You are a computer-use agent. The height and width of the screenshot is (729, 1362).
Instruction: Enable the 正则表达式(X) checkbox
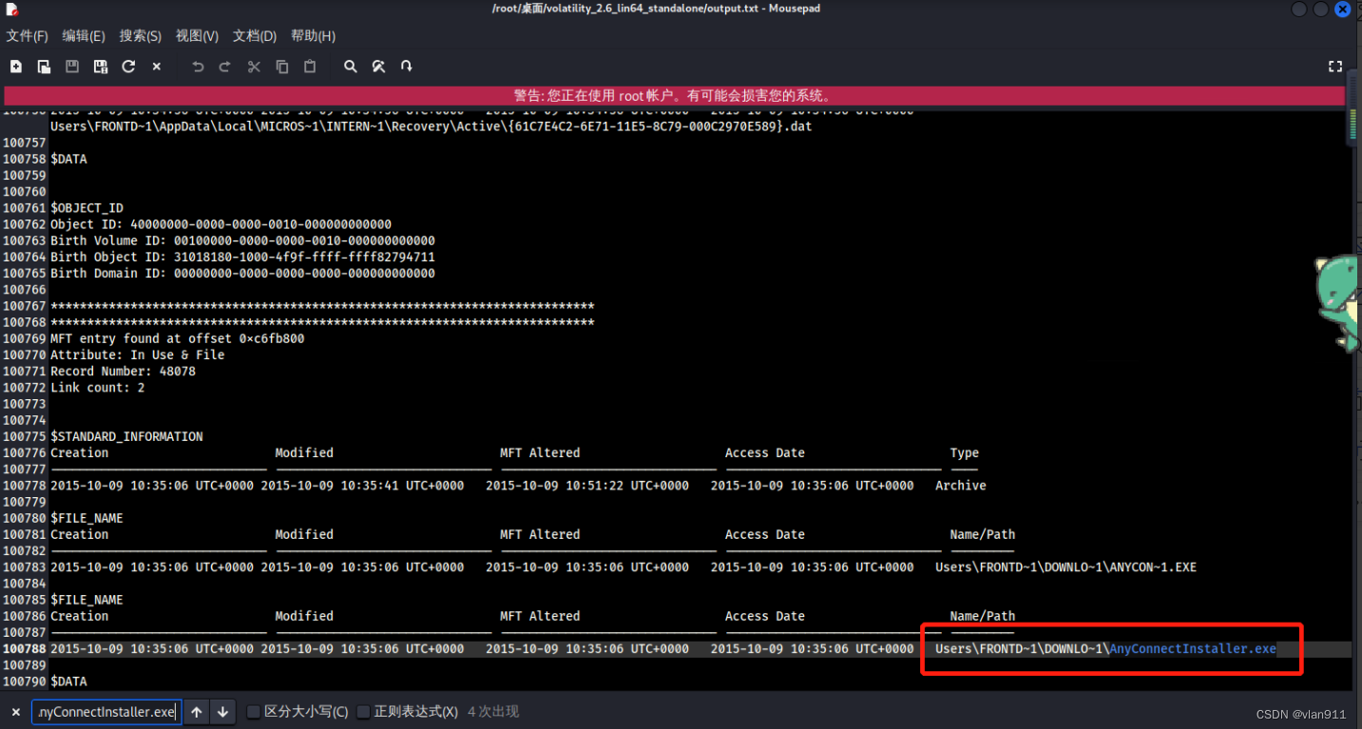click(x=364, y=712)
